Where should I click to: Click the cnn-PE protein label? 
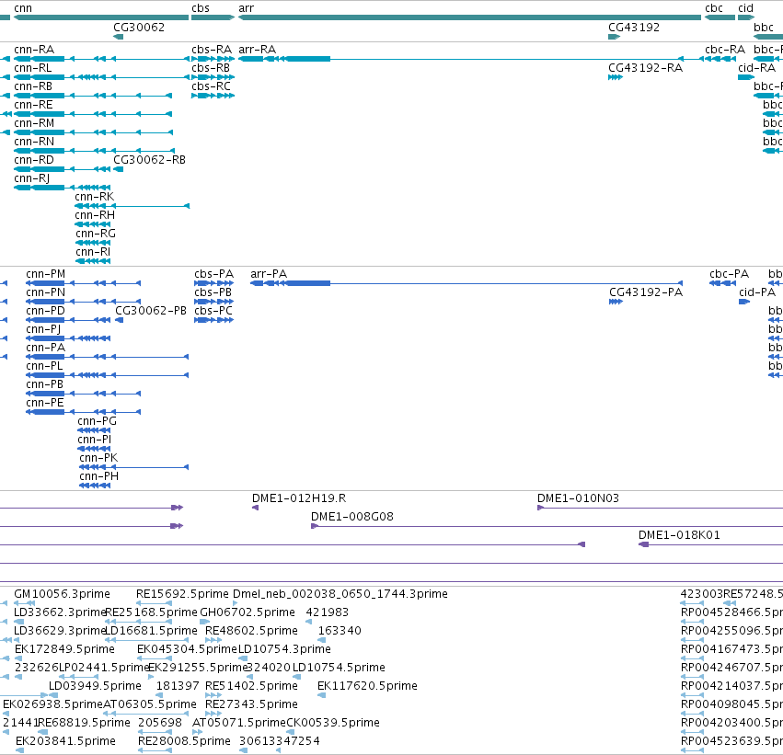(x=45, y=403)
